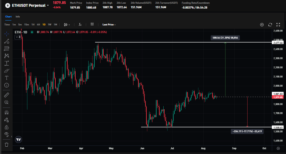Open candlestick chart type dropdown
This screenshot has width=286, height=154.
click(x=67, y=24)
